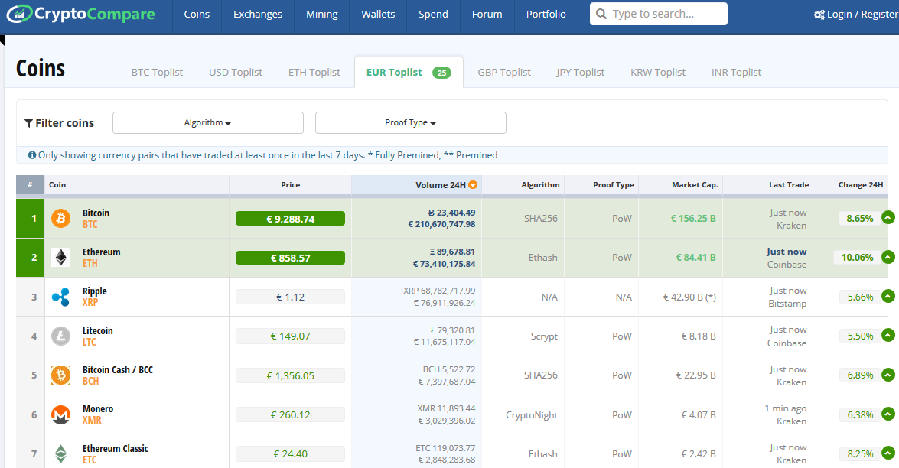Click Ethereum Classic's green up-arrow change icon
Viewport: 899px width, 468px height.
(888, 453)
